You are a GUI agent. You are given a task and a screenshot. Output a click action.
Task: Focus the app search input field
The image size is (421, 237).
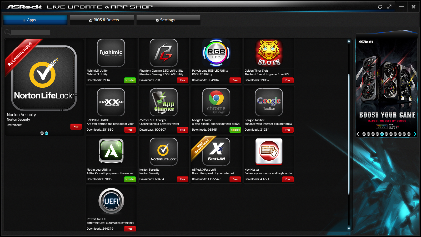click(x=31, y=32)
